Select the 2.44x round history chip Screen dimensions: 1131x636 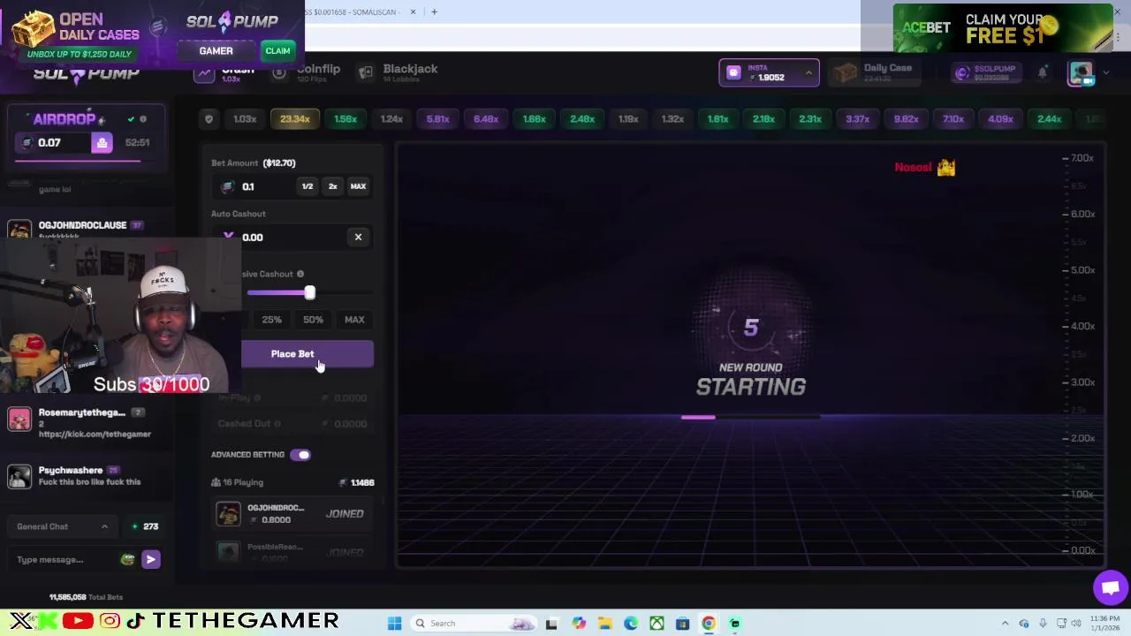(x=1049, y=119)
